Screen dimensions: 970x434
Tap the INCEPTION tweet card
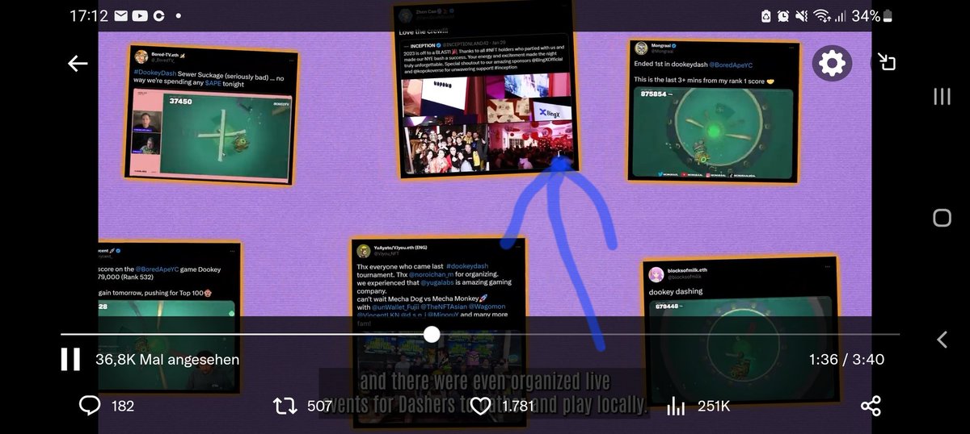(487, 89)
